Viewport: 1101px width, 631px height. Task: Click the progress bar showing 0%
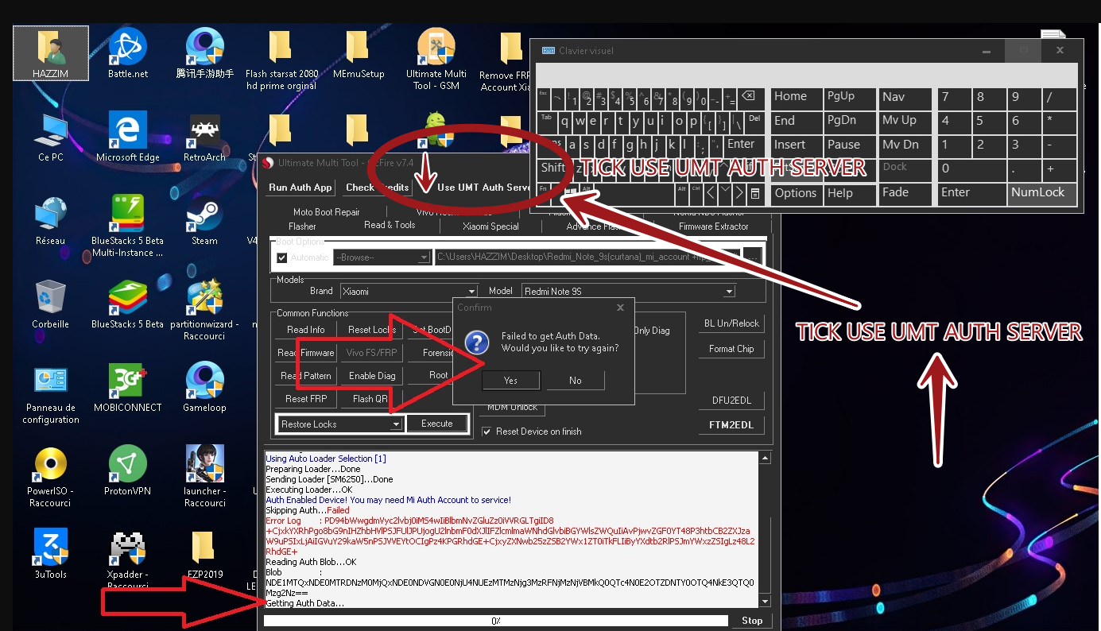point(496,621)
